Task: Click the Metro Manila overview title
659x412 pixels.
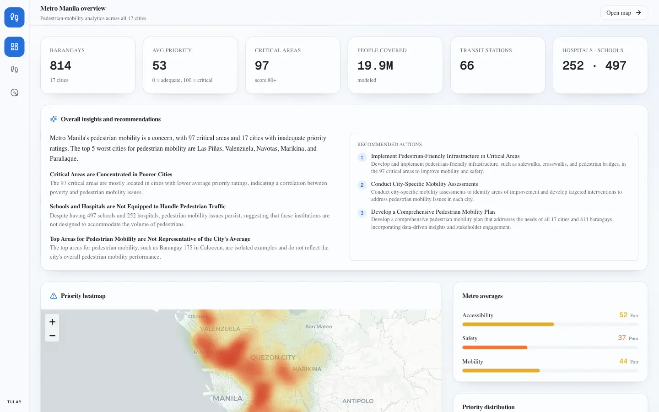Action: [x=73, y=8]
